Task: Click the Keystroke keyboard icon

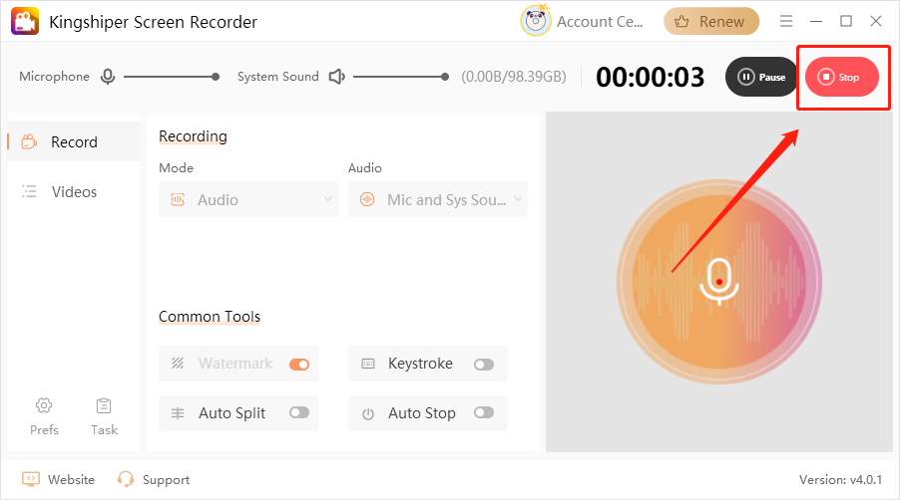Action: 368,364
